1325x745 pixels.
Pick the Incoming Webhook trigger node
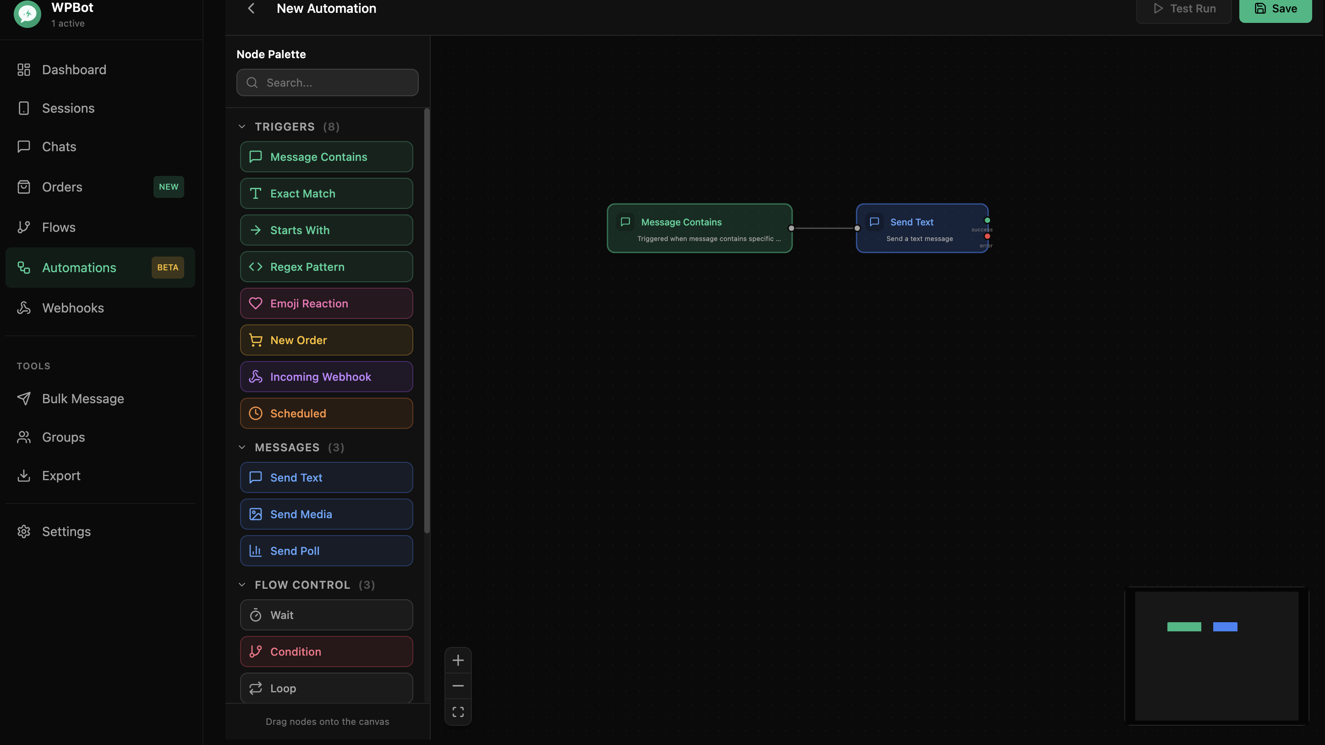pos(326,377)
